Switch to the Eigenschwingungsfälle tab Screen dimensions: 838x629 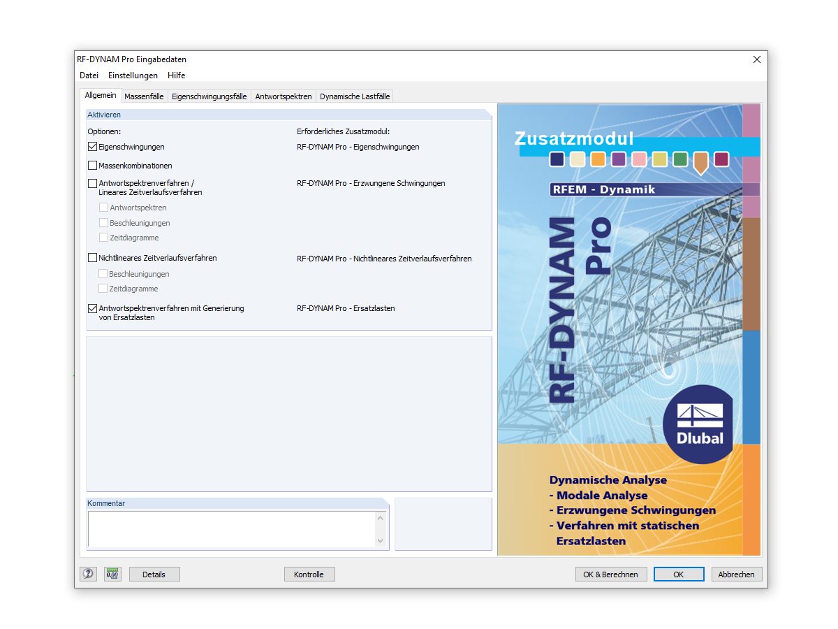tap(209, 96)
